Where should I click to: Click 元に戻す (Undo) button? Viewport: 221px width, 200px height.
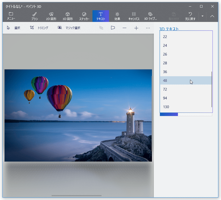(190, 16)
